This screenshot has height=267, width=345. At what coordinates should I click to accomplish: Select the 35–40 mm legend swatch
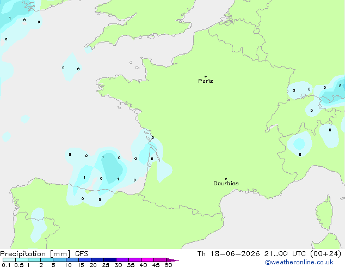[x=135, y=260]
